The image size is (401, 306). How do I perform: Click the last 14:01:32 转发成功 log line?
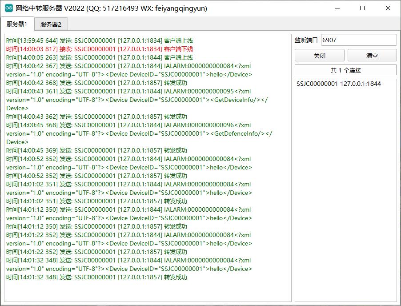point(96,277)
